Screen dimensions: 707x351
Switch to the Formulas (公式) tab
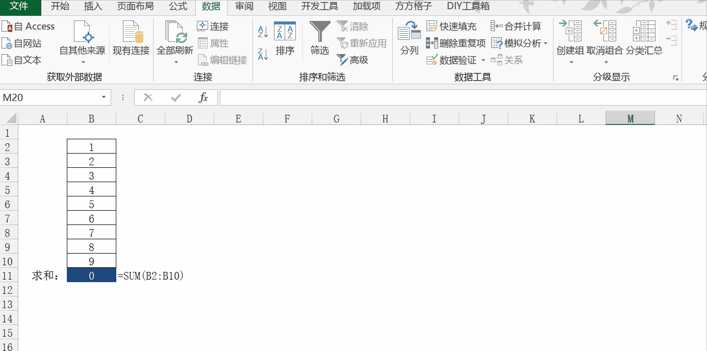click(x=178, y=7)
